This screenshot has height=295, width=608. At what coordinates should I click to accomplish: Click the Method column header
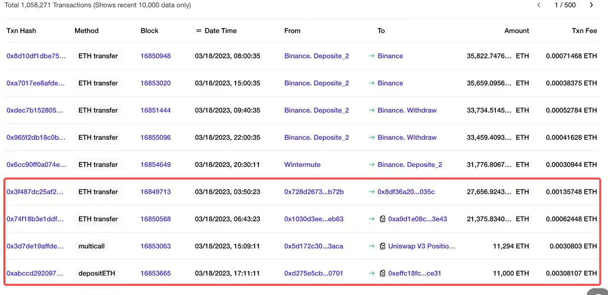click(86, 31)
